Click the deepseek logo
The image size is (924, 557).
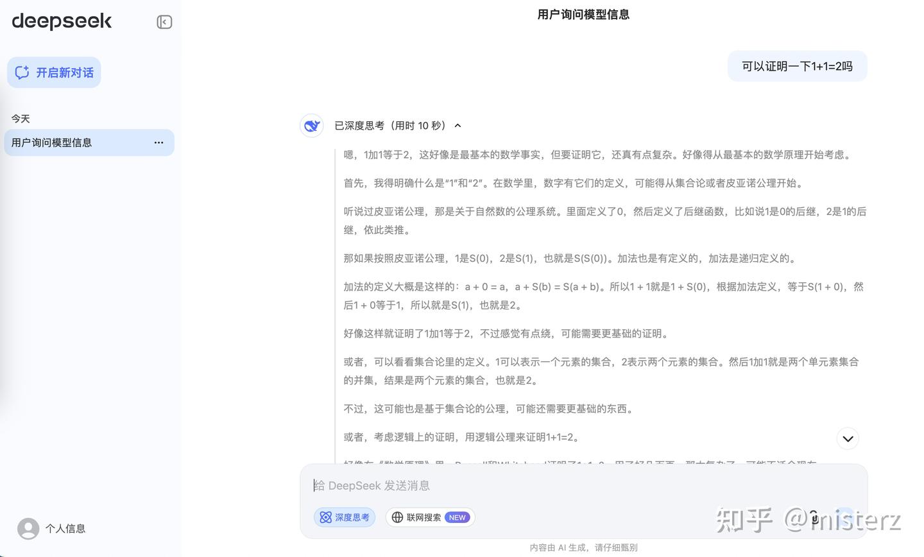(62, 21)
